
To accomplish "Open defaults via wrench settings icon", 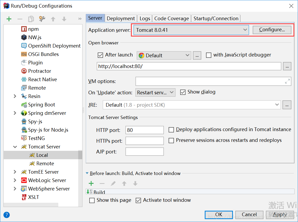I will pos(42,19).
